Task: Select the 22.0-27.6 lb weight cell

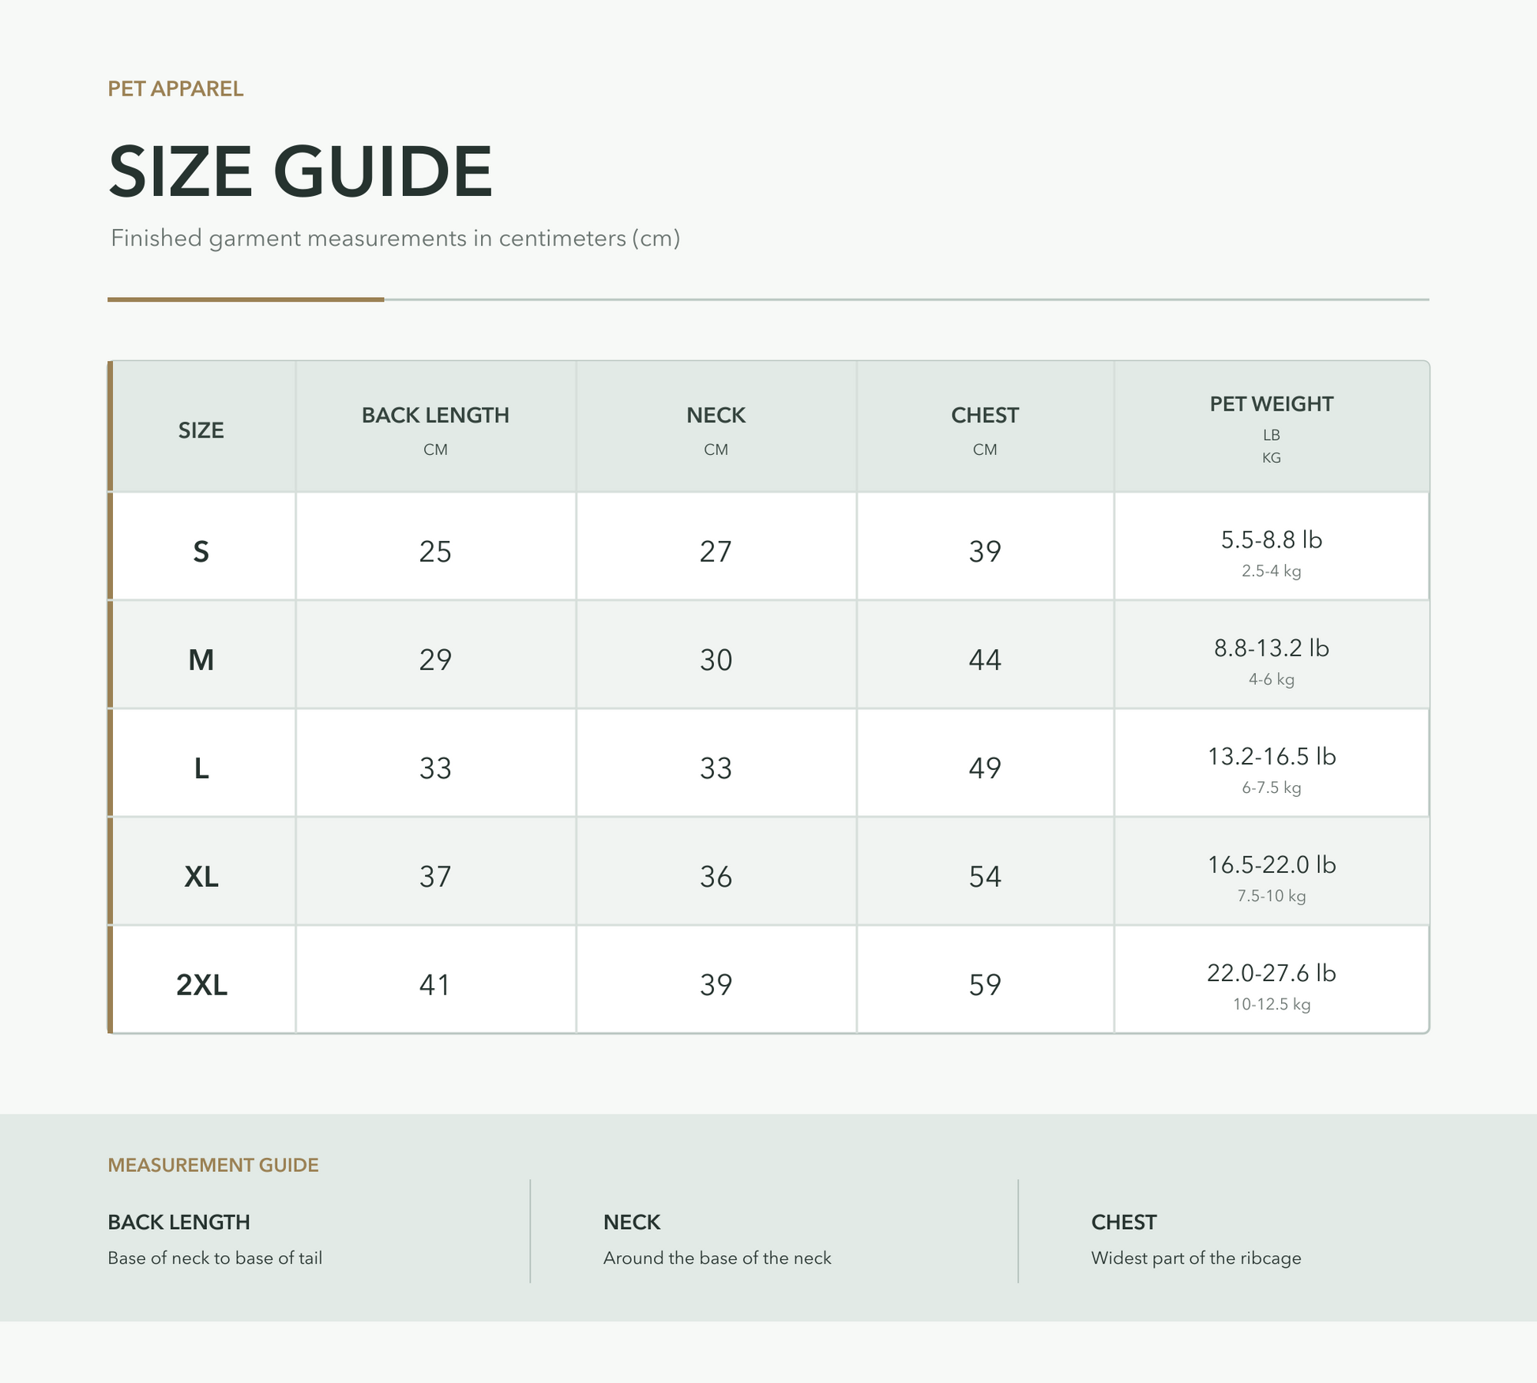Action: (x=1271, y=984)
